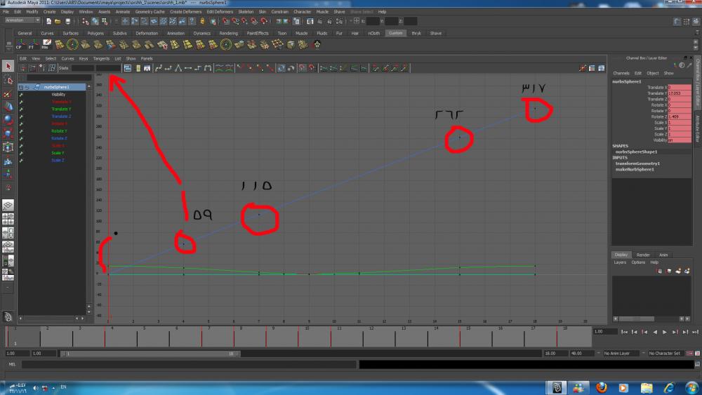The image size is (702, 395).
Task: Open No Anim Layer dropdown
Action: point(620,354)
